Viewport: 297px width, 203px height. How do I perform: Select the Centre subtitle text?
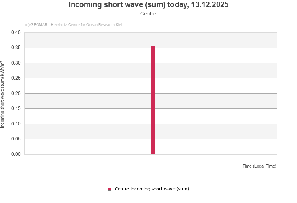pyautogui.click(x=148, y=14)
